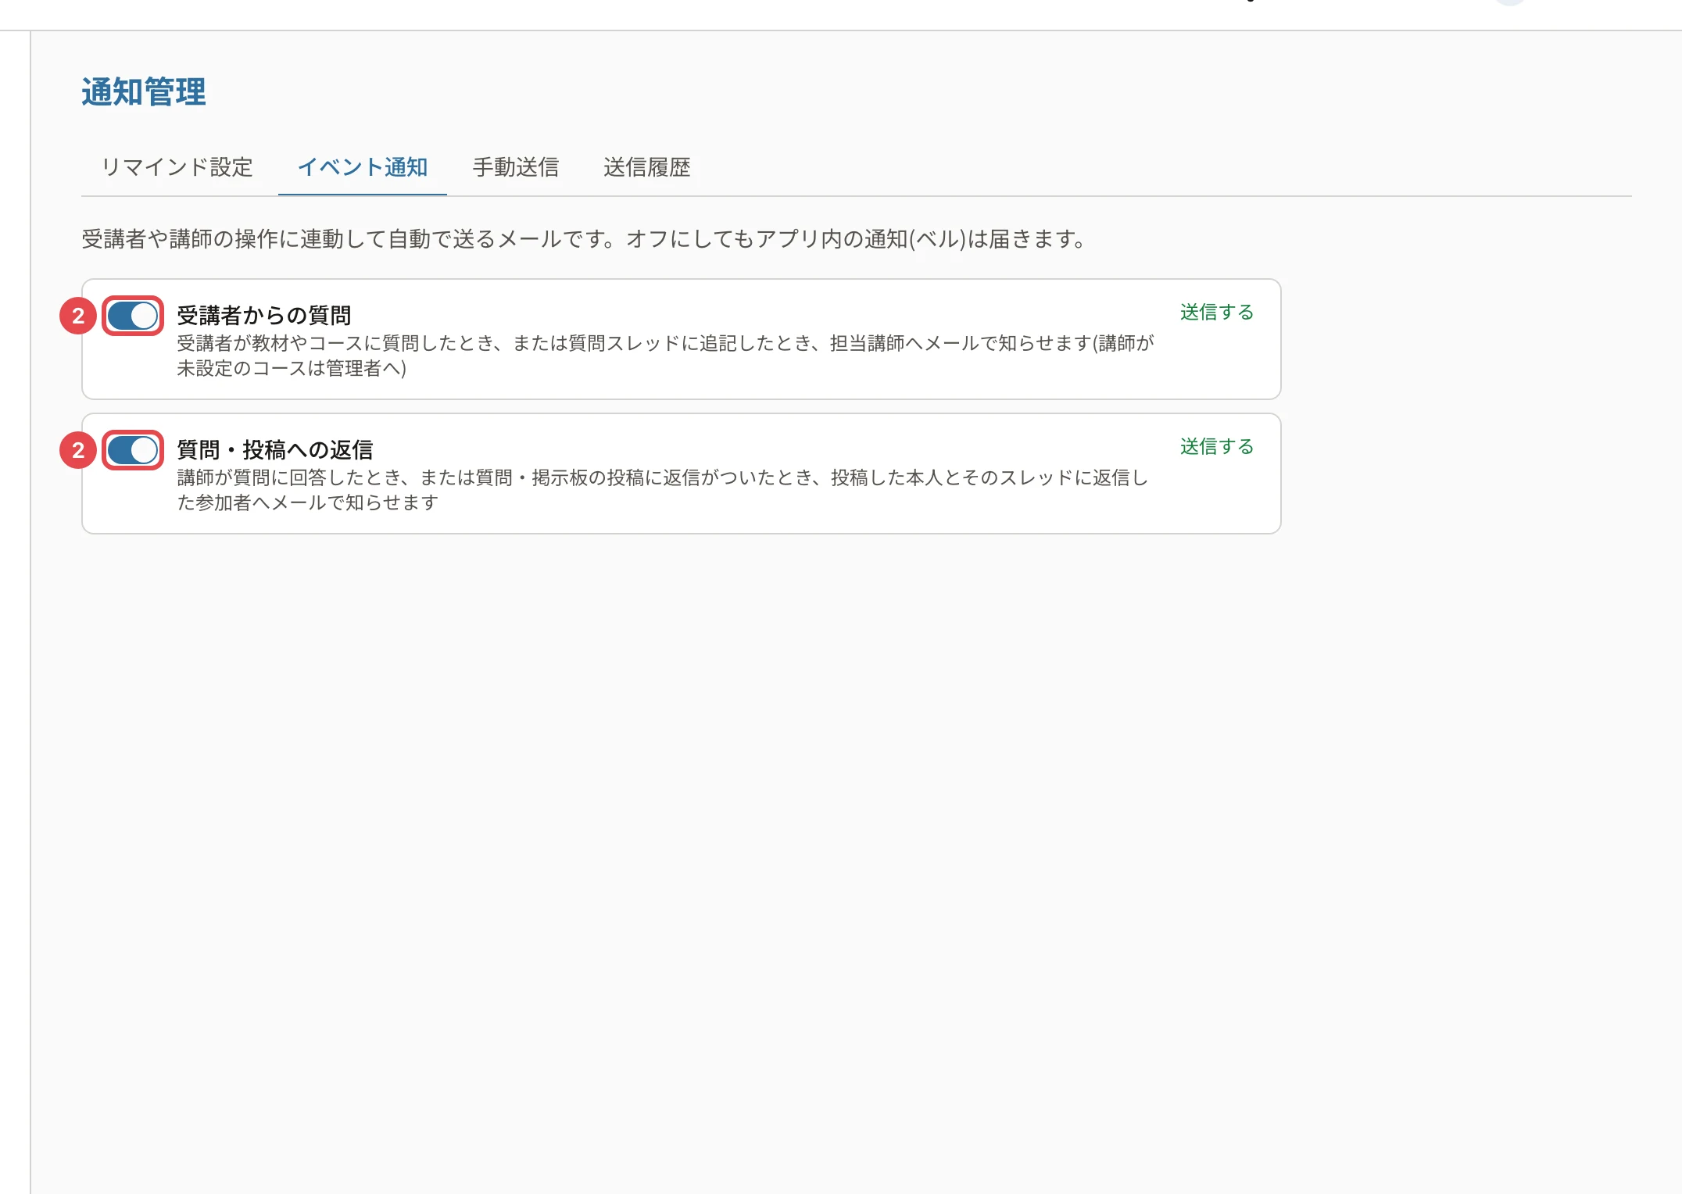Toggle the 受講者からの質問 email switch
Screen dimensions: 1682x1194
(133, 316)
